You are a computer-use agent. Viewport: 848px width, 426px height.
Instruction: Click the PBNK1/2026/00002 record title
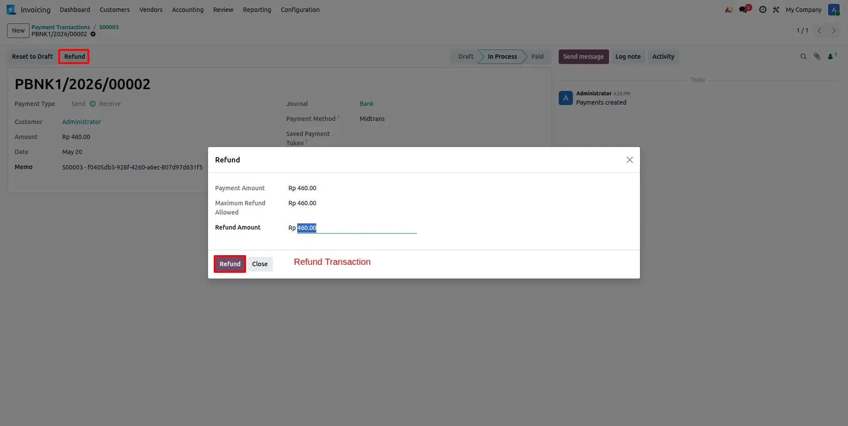pyautogui.click(x=83, y=84)
